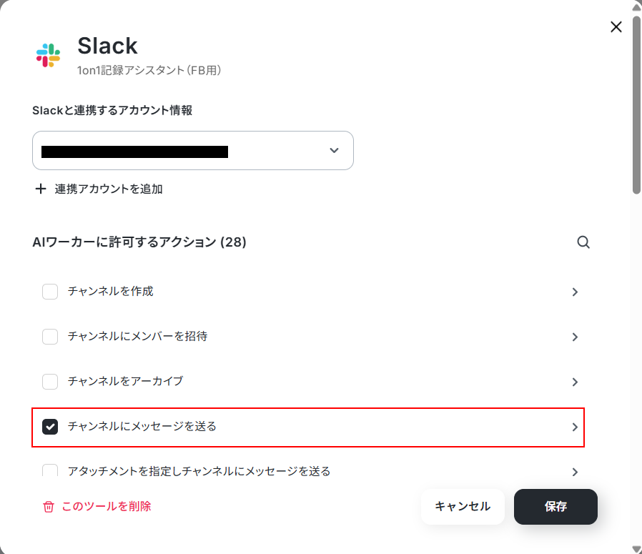
Task: Expand チャンネルをアーカイブ chevron arrow
Action: [575, 382]
